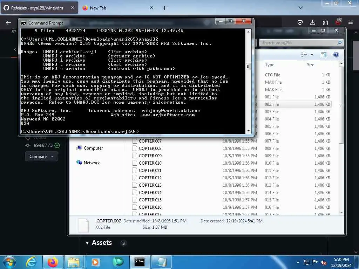Close the New Tab tab
This screenshot has height=269, width=359.
[151, 8]
